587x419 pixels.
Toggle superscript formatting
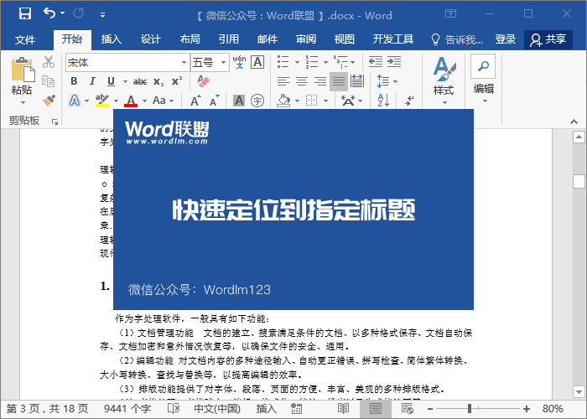[177, 80]
